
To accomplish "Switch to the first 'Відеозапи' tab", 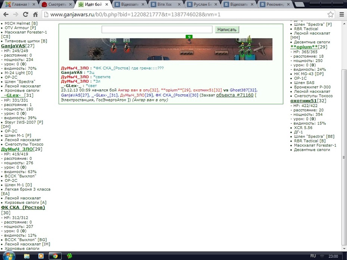I will [x=129, y=4].
